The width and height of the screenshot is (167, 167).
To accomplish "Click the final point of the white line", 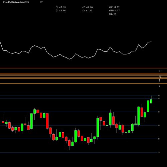I will (x=151, y=42).
